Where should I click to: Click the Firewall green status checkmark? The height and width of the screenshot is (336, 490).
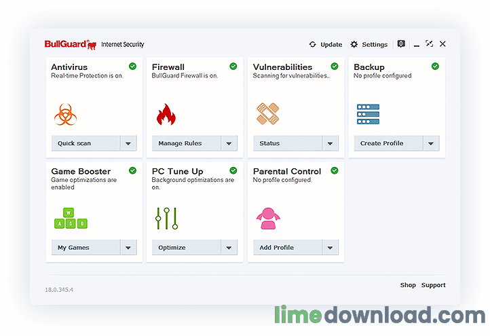(x=233, y=67)
